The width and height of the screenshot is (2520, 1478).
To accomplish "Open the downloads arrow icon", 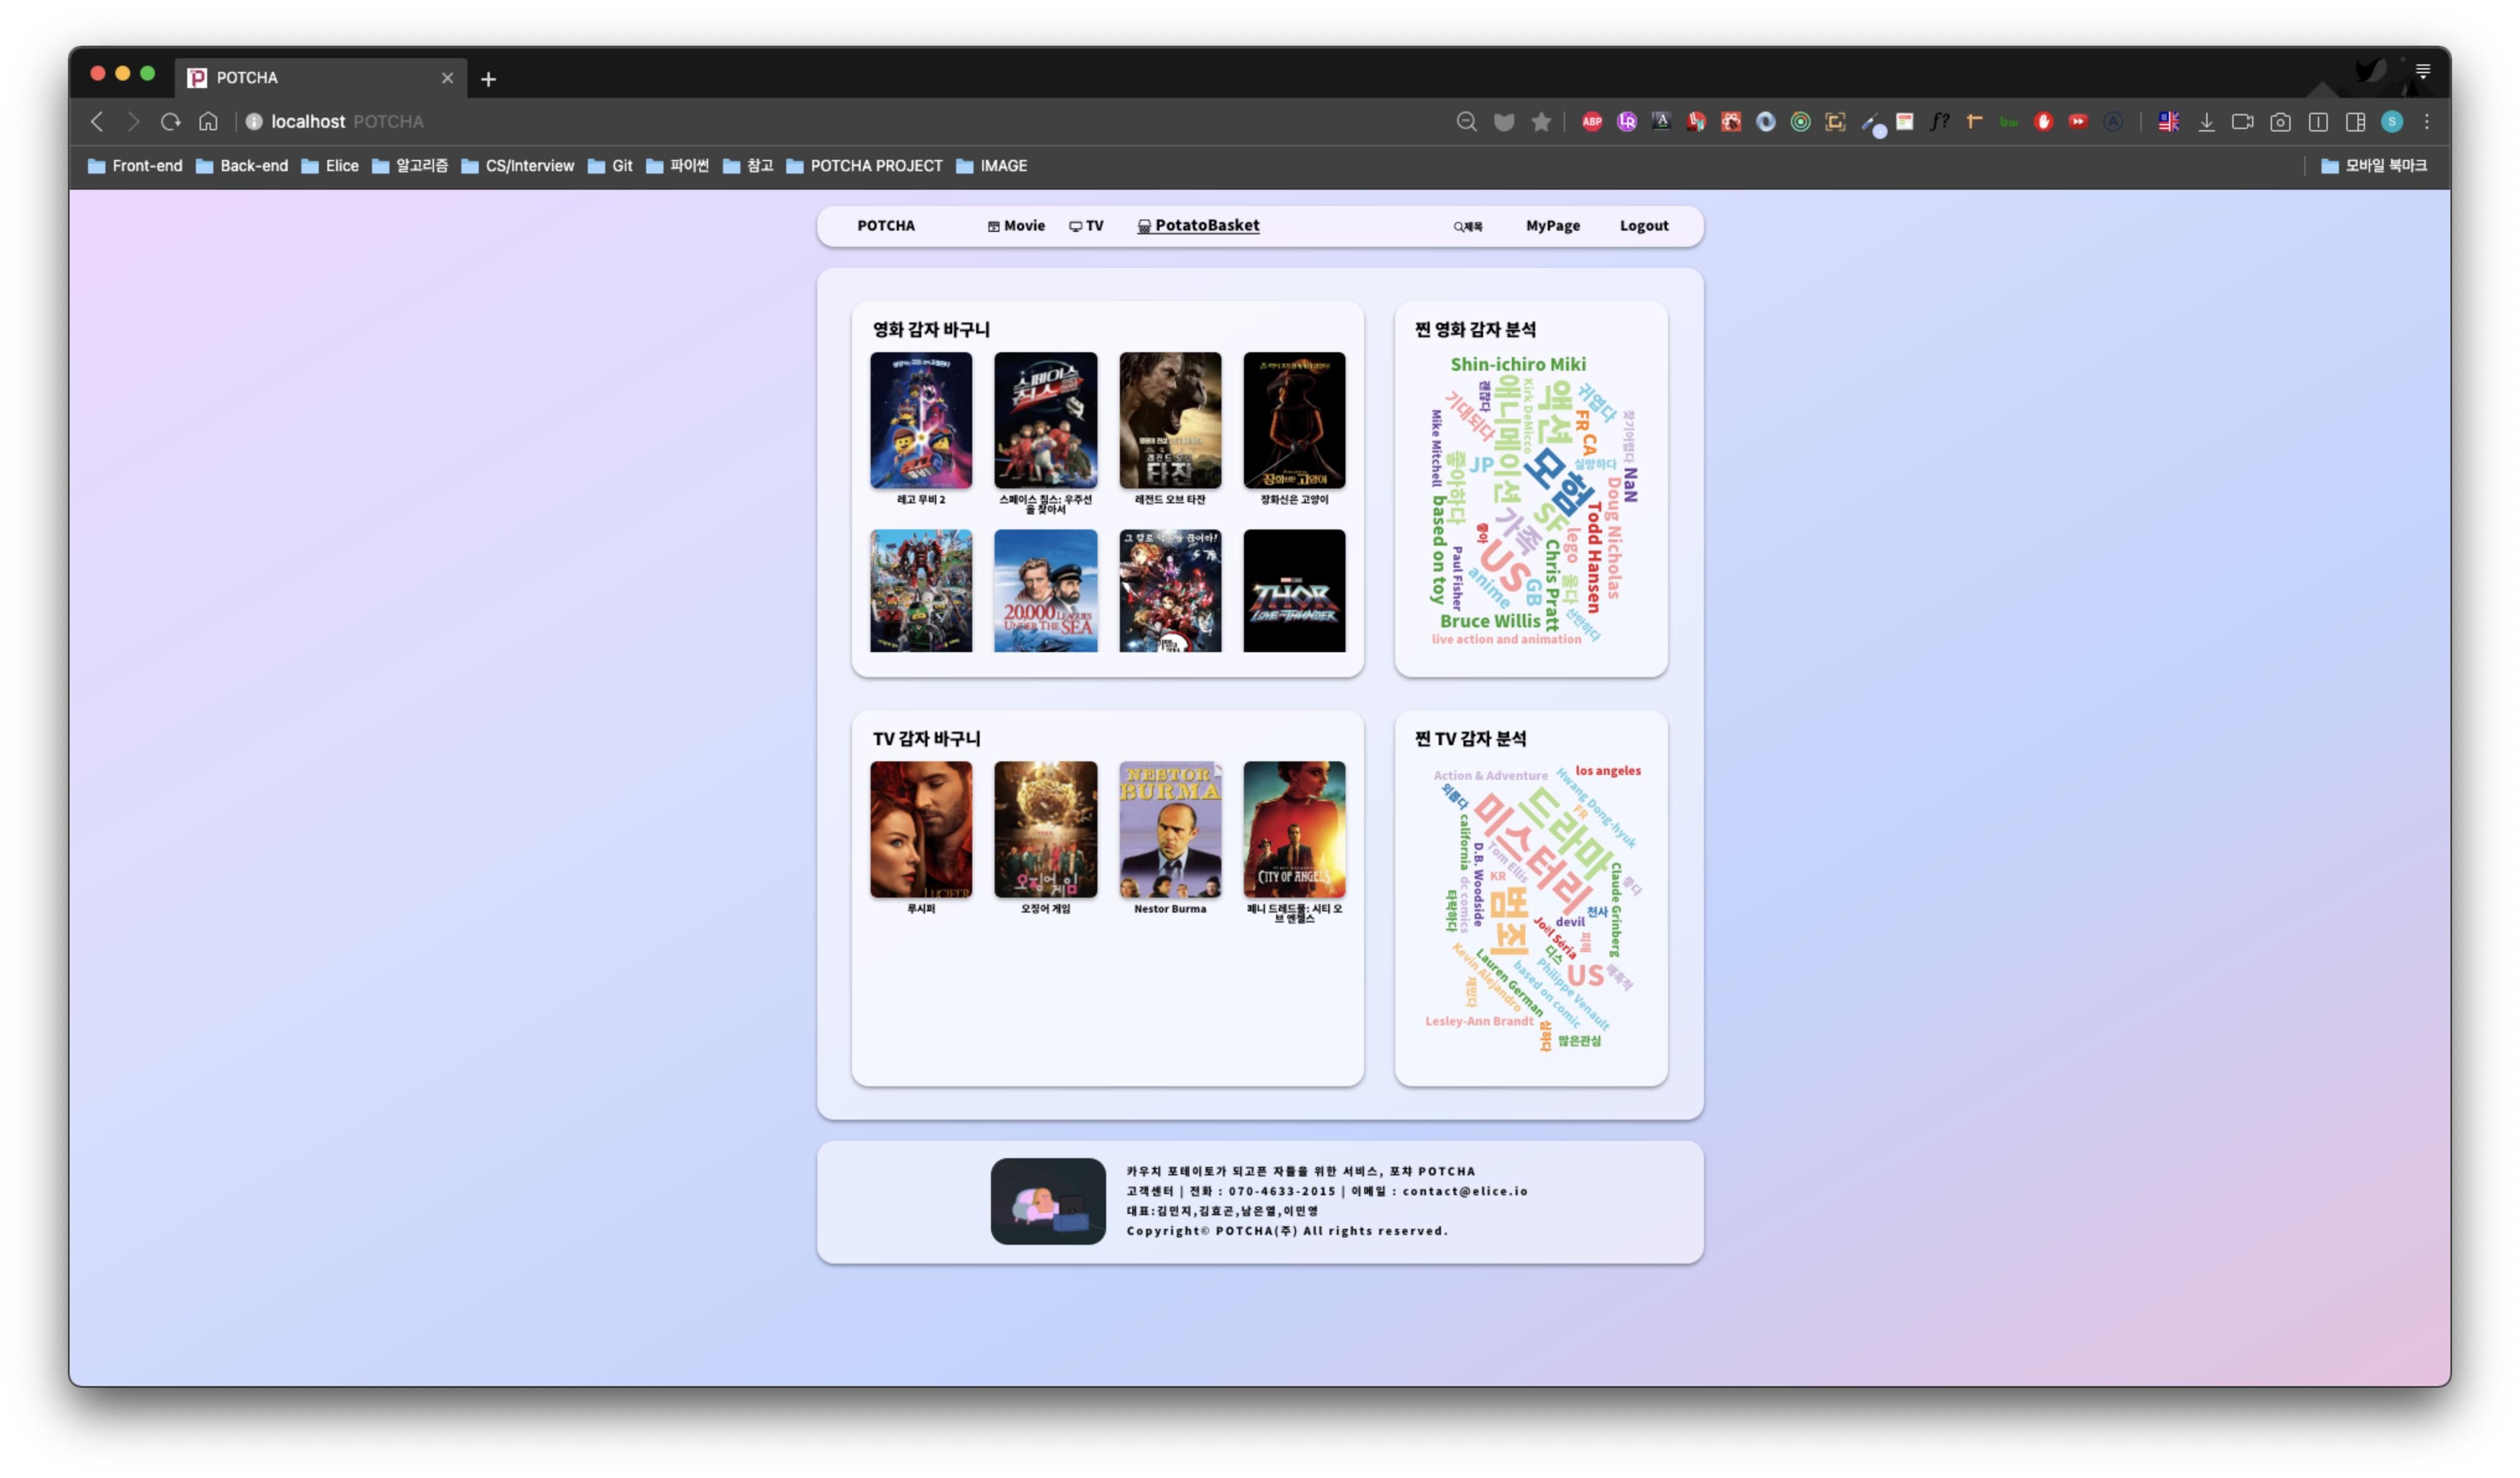I will [2206, 122].
